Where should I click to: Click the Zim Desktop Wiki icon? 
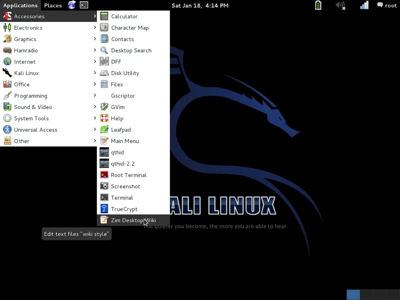pos(104,220)
